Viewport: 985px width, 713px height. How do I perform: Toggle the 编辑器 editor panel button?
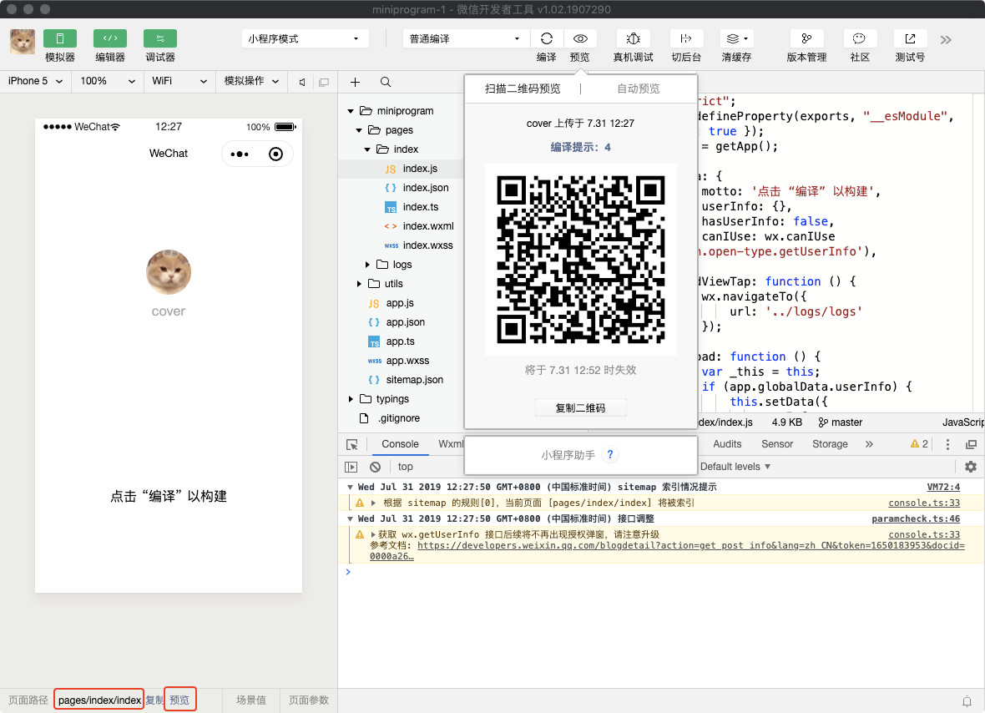coord(110,39)
